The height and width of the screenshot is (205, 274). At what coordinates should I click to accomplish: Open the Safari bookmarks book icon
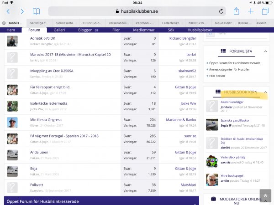pyautogui.click(x=36, y=11)
